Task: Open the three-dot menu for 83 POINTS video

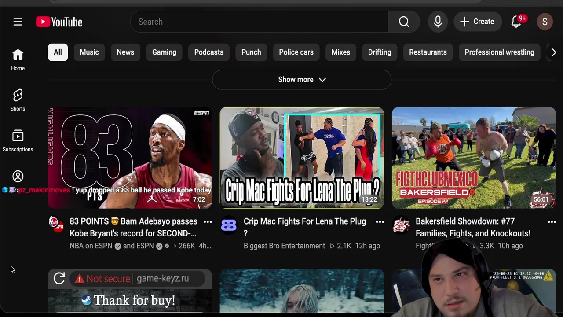Action: pyautogui.click(x=208, y=222)
